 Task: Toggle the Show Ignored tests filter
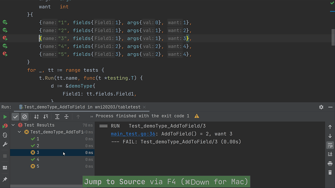pyautogui.click(x=25, y=116)
